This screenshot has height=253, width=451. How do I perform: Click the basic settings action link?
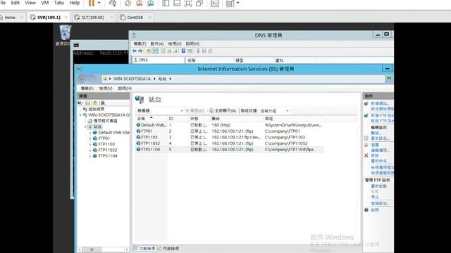pos(380,138)
